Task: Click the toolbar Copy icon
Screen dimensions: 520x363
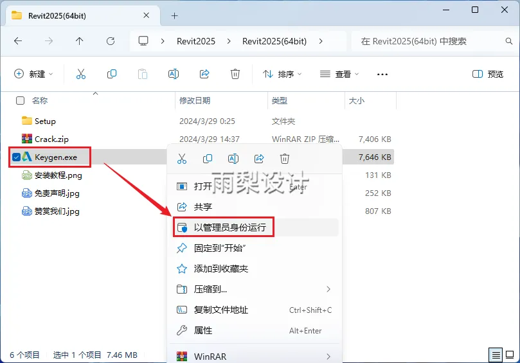Action: [112, 74]
